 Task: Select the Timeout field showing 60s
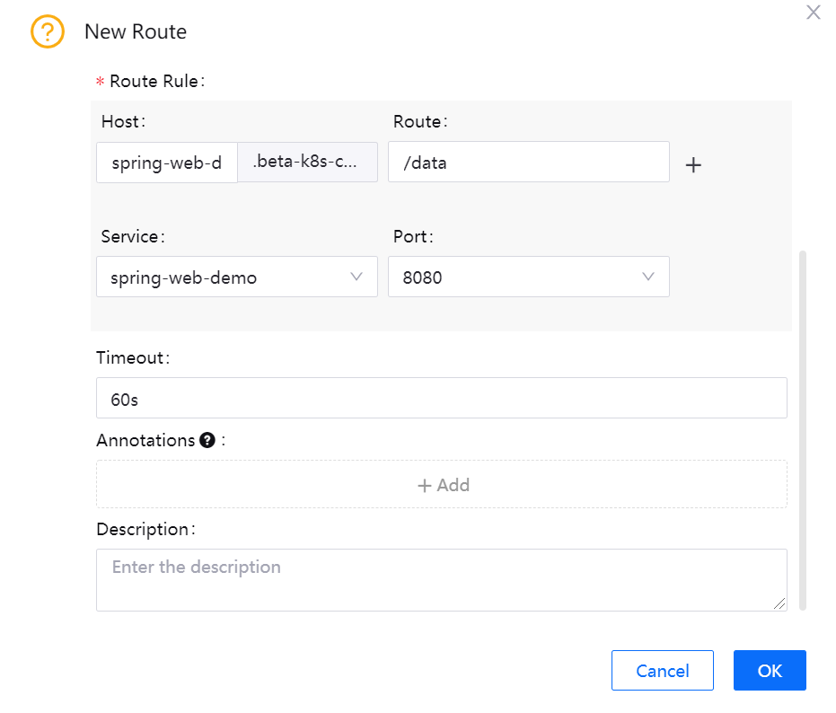(x=441, y=398)
